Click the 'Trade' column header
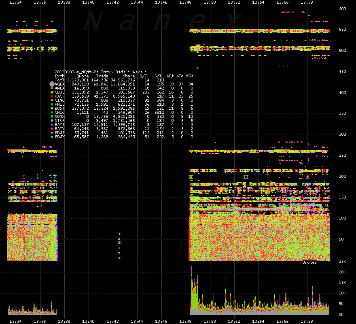 point(102,76)
